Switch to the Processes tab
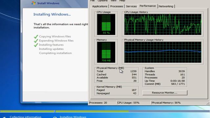 point(116,6)
